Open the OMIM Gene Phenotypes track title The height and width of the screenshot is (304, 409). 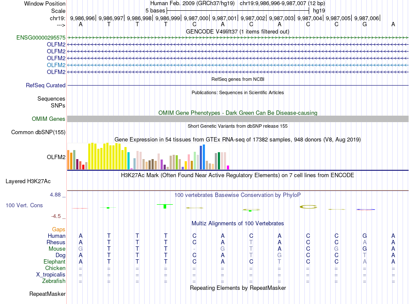click(x=238, y=113)
